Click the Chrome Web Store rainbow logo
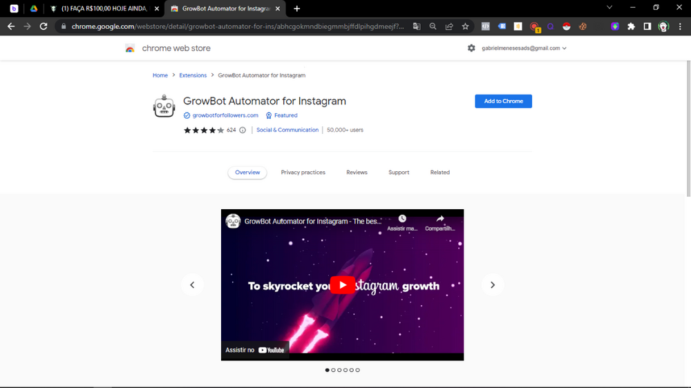 point(130,48)
